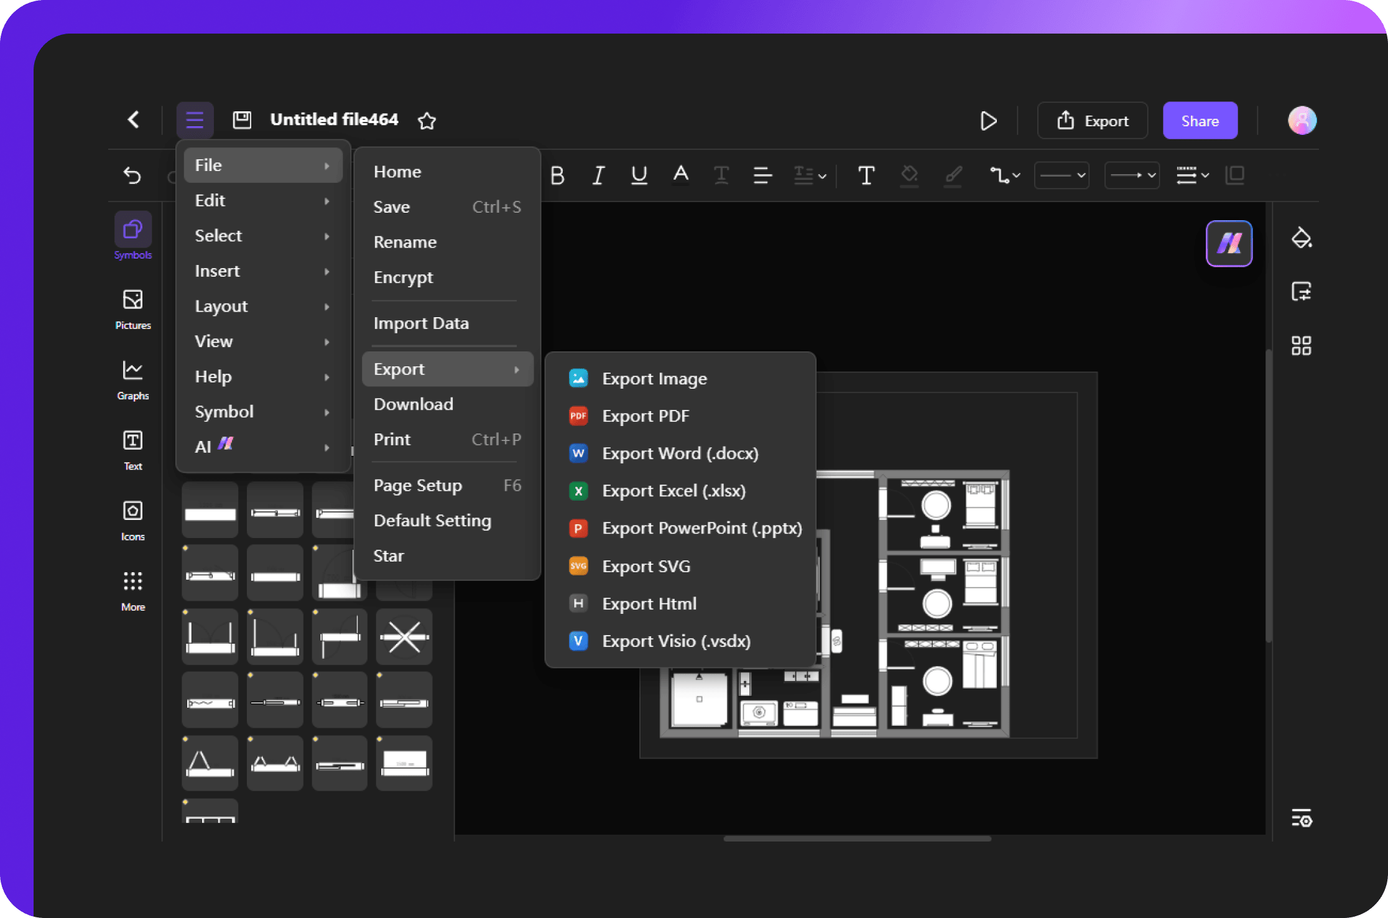
Task: Open the user avatar profile
Action: [1302, 120]
